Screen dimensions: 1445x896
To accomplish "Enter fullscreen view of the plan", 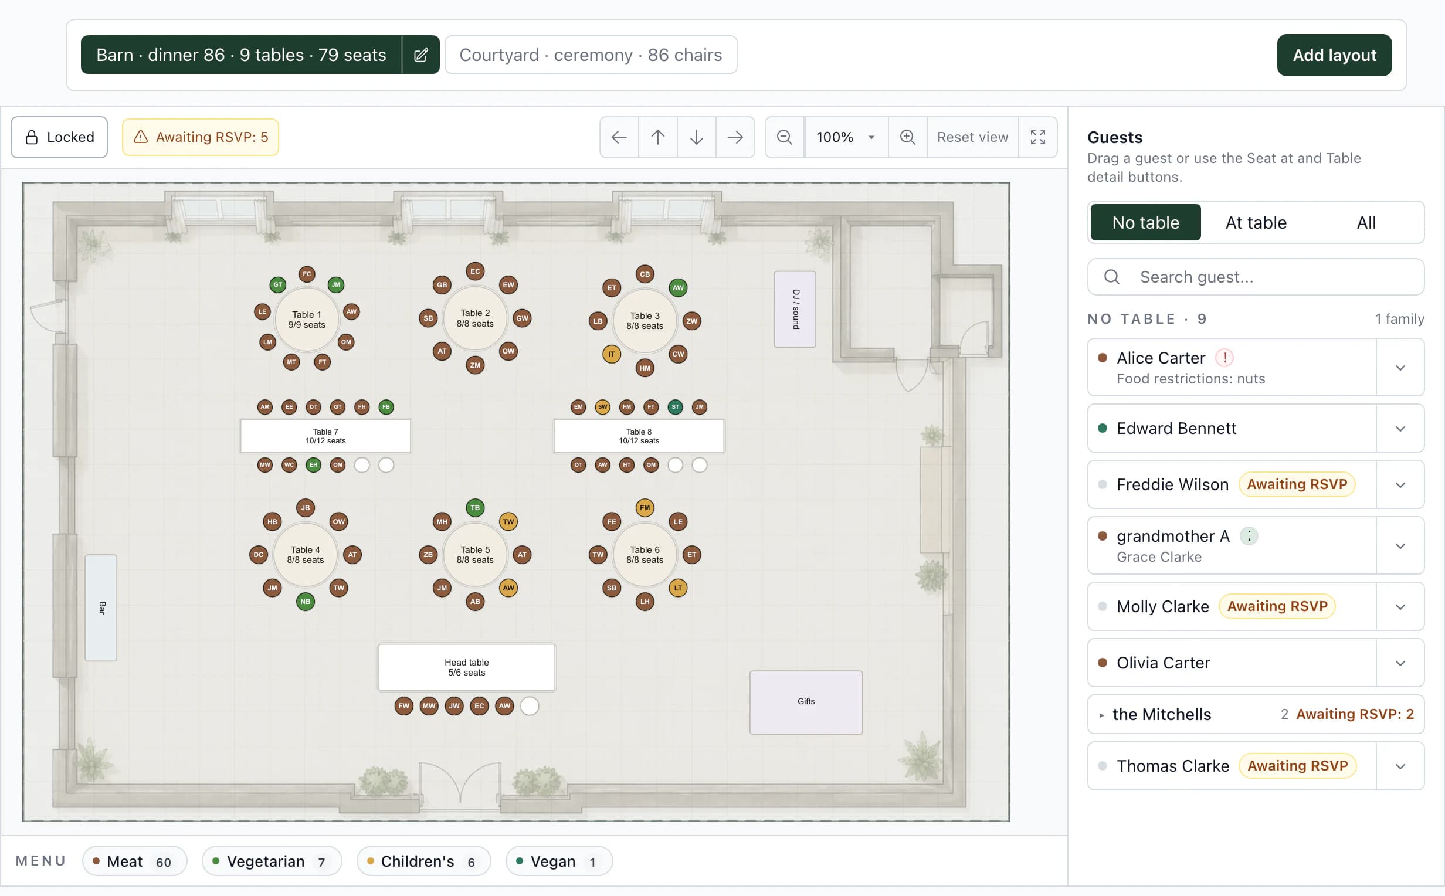I will [x=1037, y=137].
